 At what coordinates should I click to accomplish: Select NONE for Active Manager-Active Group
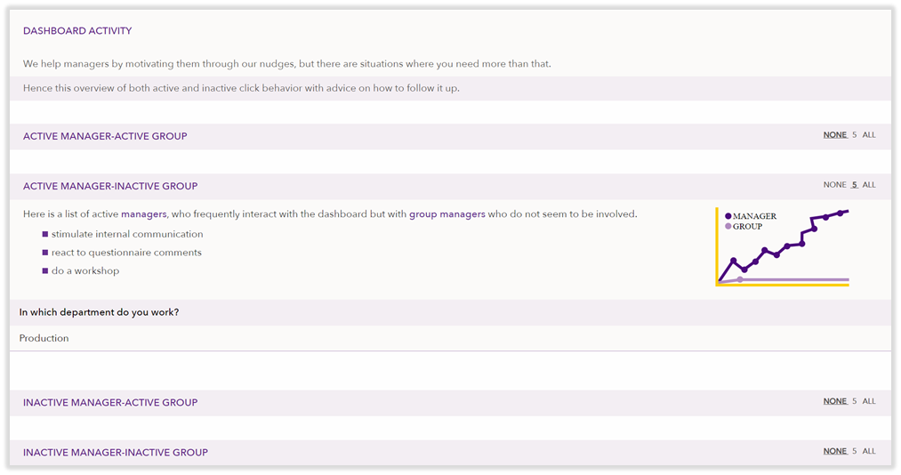(x=834, y=135)
